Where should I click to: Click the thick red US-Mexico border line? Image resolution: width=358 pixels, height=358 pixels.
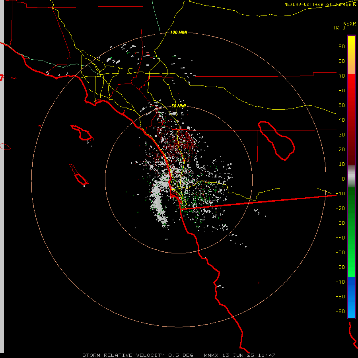click(258, 202)
